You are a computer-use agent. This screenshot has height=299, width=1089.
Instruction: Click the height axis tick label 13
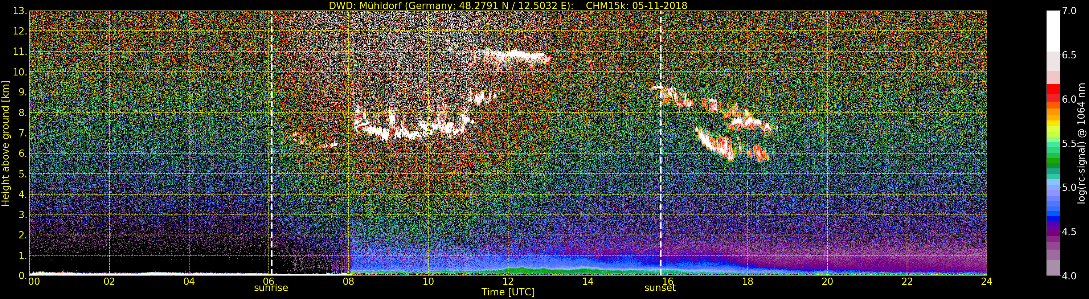(20, 11)
